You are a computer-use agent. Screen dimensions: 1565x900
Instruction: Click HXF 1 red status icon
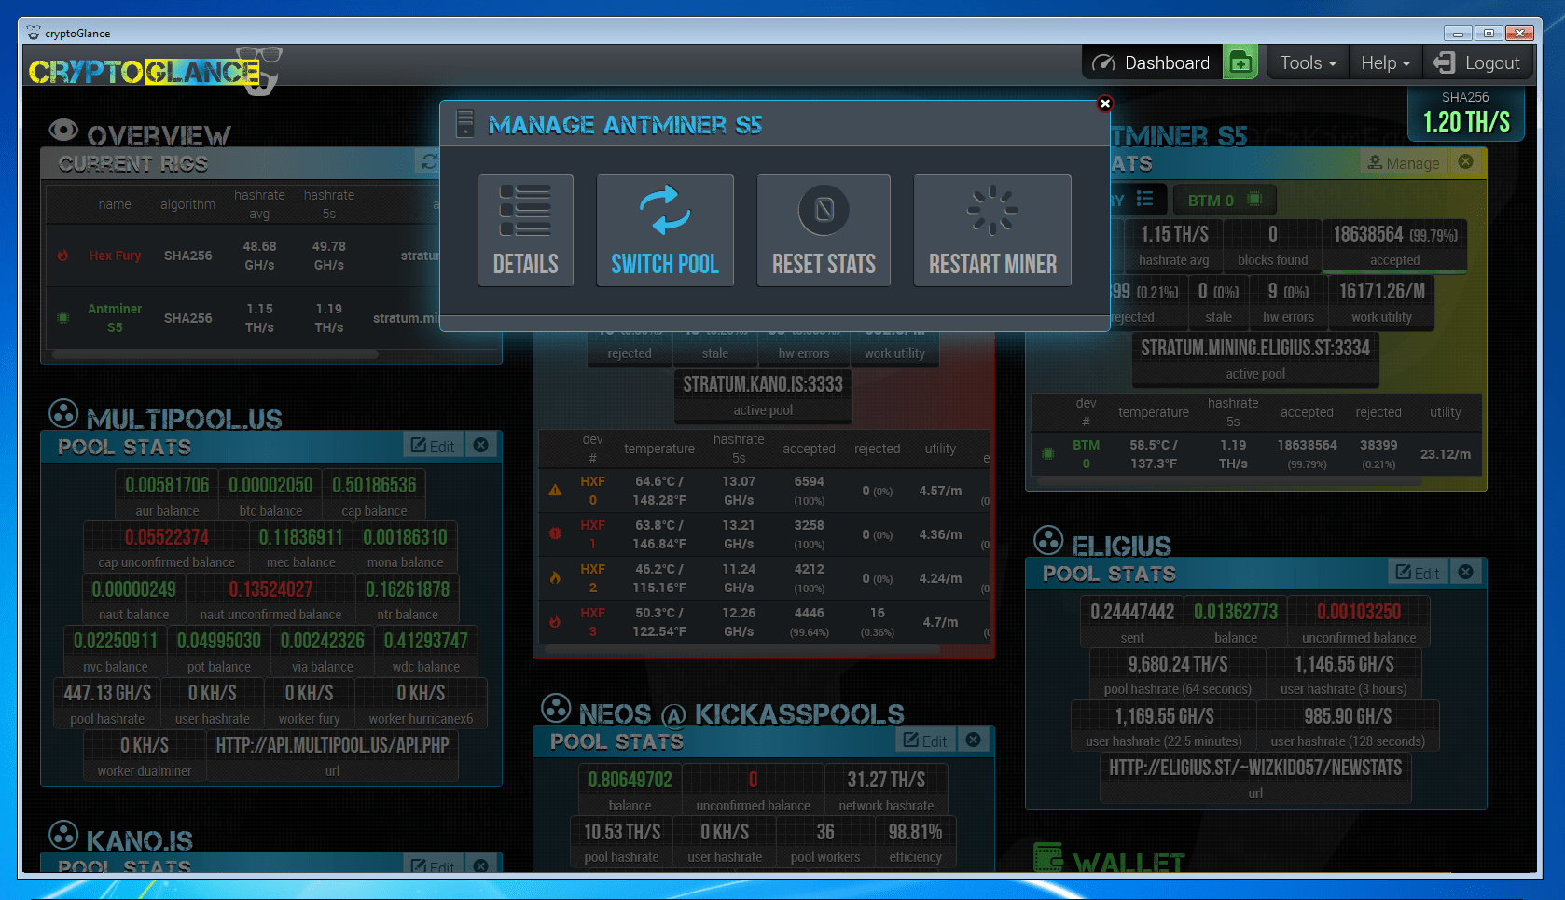555,533
